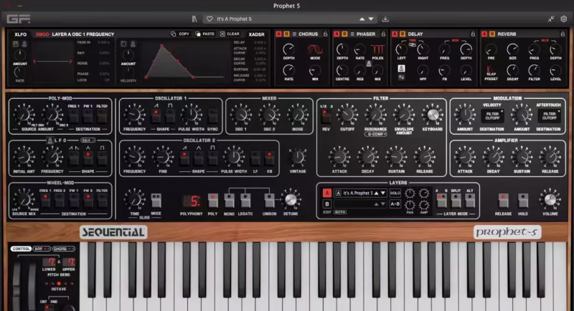Click the XLFO metronome sync icon

pos(24,44)
